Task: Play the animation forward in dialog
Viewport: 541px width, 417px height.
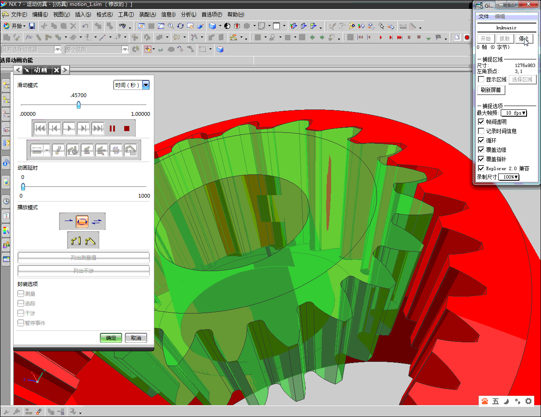Action: [x=69, y=128]
